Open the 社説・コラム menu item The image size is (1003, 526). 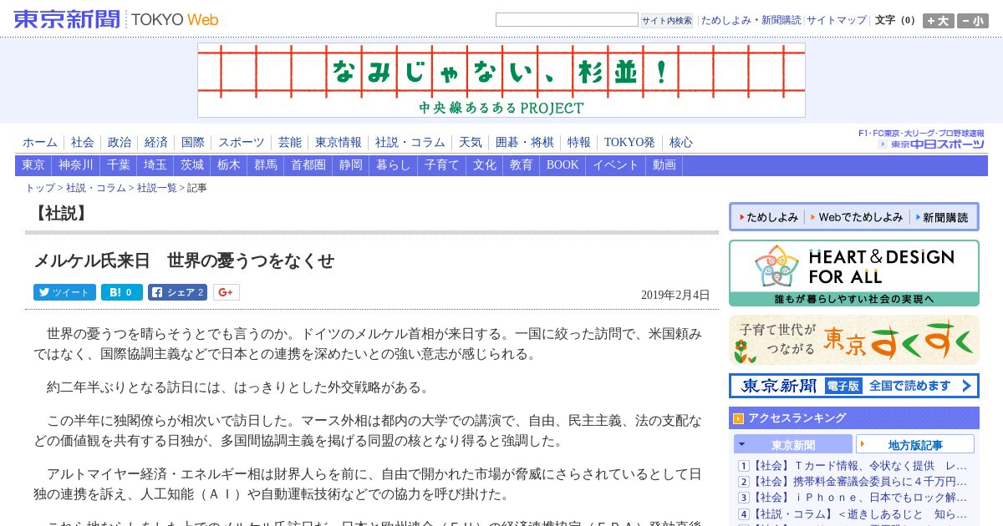(410, 142)
